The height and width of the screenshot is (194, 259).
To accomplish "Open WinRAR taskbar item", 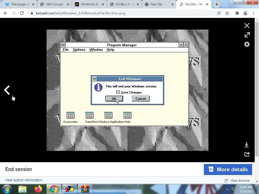I will pos(85,189).
